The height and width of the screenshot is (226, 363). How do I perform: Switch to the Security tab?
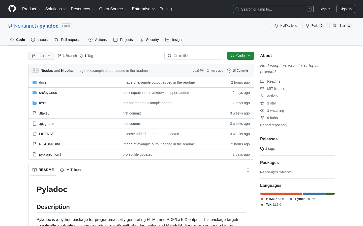coord(149,40)
